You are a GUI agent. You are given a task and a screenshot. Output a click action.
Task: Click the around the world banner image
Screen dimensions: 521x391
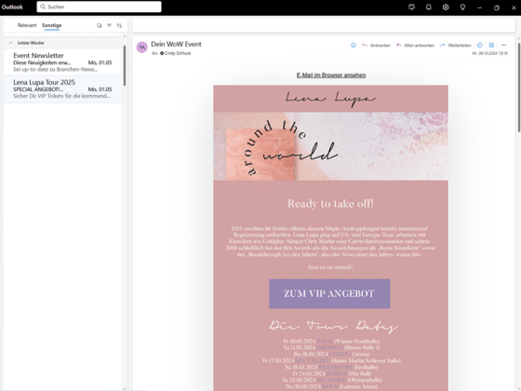point(330,146)
